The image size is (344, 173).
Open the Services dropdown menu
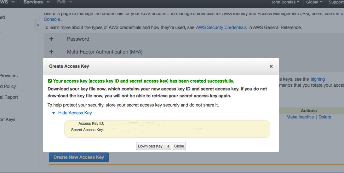36,2
